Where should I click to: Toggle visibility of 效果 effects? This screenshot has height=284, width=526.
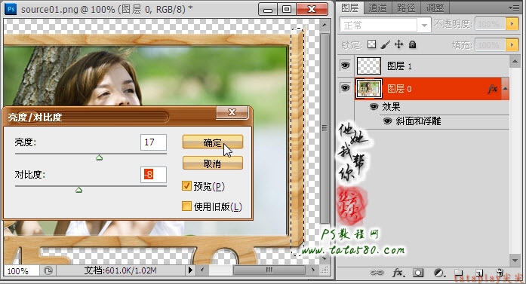tap(374, 107)
